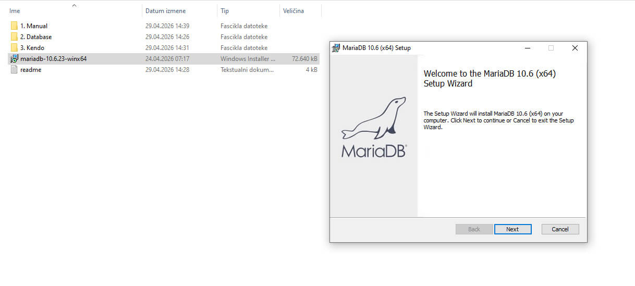Screen dimensions: 635x286
Task: Click the 3. Kendo folder icon
Action: 14,48
